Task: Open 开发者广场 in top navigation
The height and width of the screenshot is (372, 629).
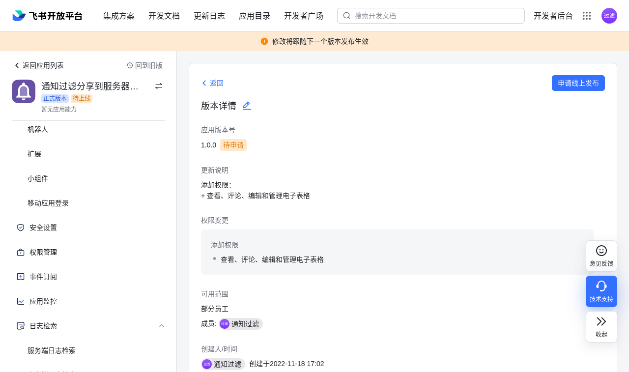Action: 304,16
